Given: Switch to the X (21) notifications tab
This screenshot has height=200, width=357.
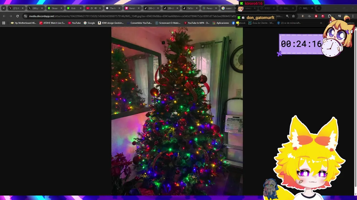Looking at the screenshot, I should (x=16, y=8).
